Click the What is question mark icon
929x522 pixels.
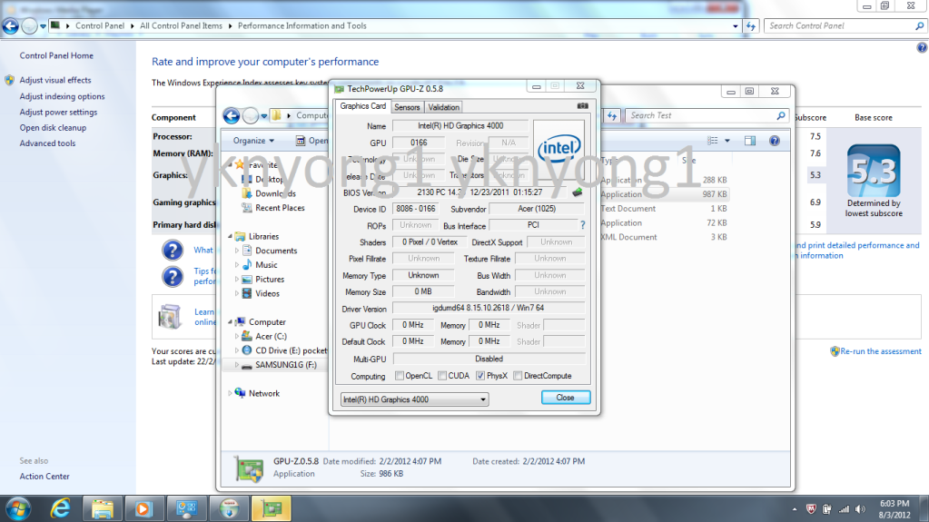click(173, 250)
